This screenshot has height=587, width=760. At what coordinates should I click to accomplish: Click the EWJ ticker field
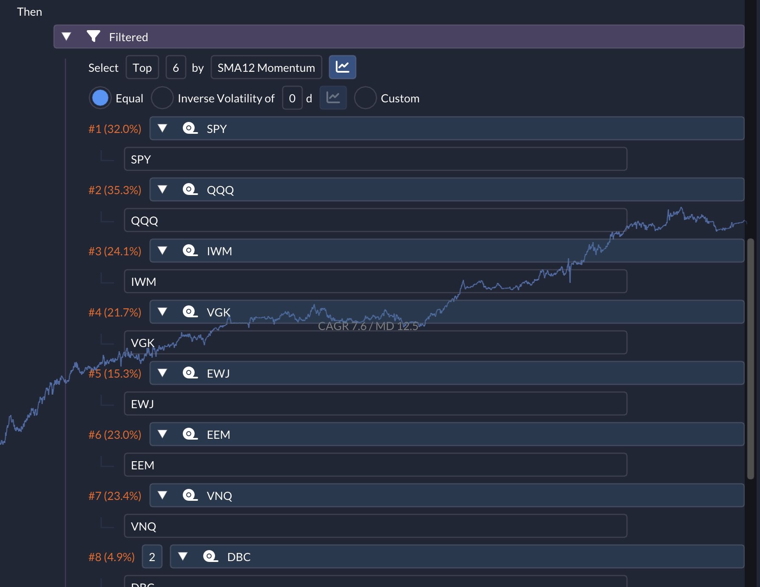point(376,404)
